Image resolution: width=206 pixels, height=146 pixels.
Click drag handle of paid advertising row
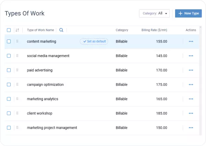[17, 70]
